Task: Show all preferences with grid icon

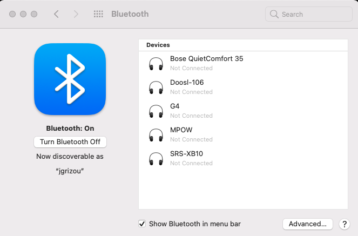Action: (x=98, y=14)
